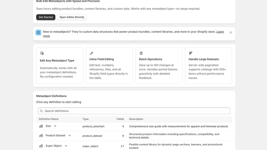Viewport: 267px width, 150px height.
Task: Click the fields count 9 for Product Dataset
Action: click(123, 136)
